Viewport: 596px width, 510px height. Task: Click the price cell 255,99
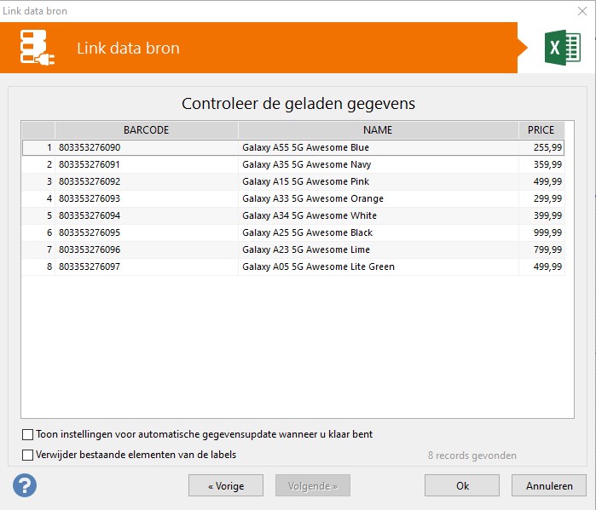541,147
